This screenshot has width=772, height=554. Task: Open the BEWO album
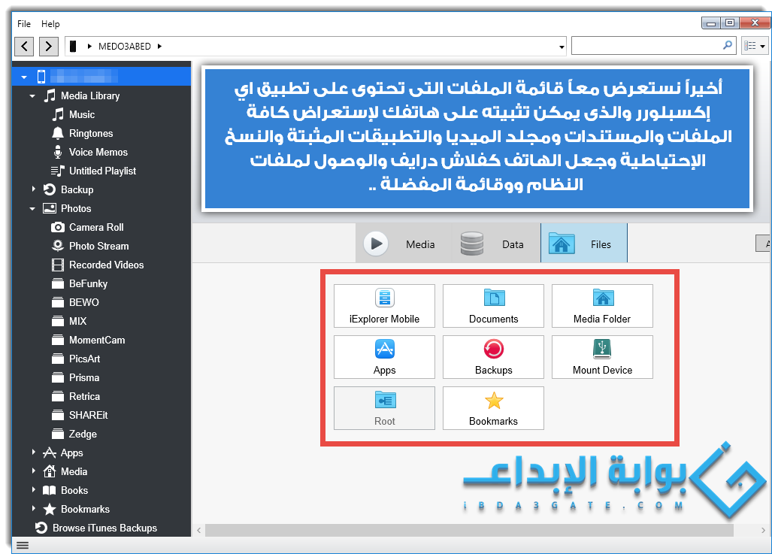(83, 302)
